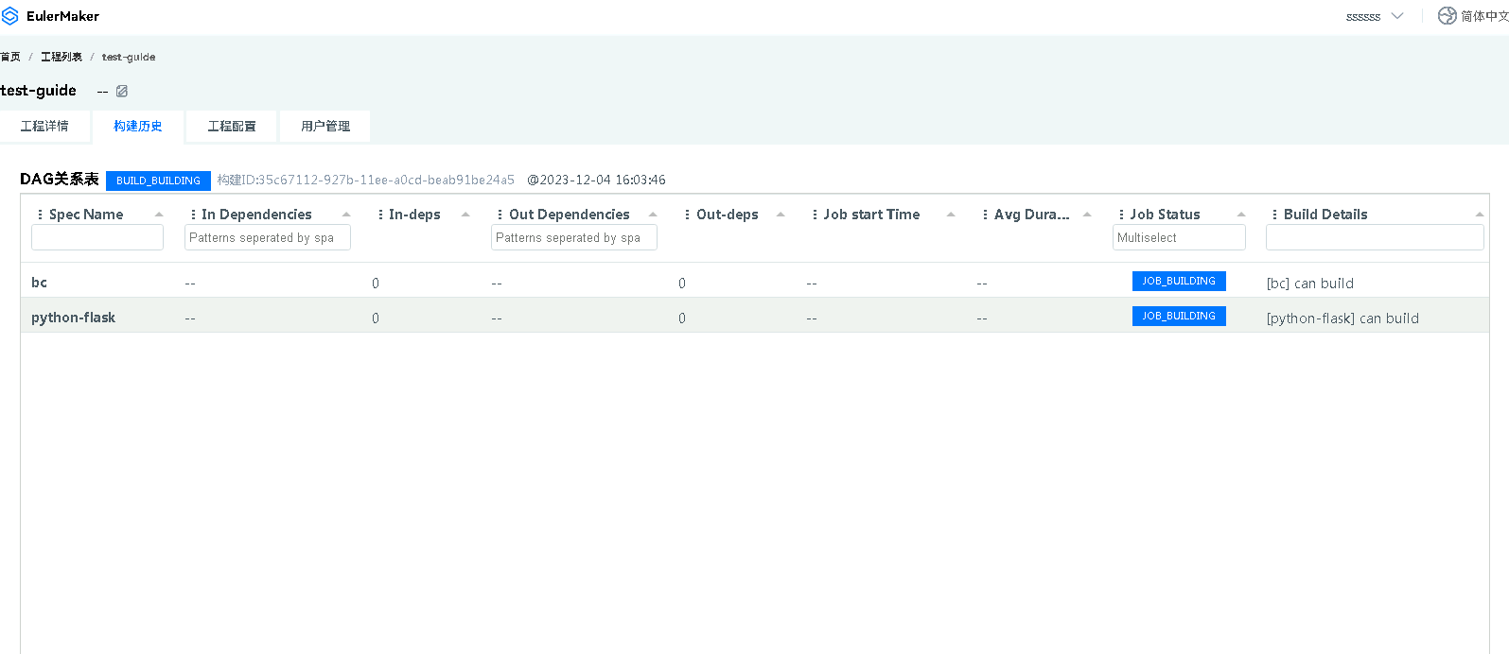The width and height of the screenshot is (1509, 654).
Task: Sort the Build Details column arrow
Action: pyautogui.click(x=1479, y=215)
